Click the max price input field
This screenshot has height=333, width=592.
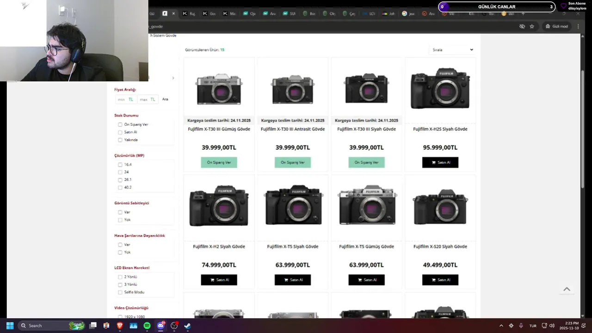pos(148,99)
